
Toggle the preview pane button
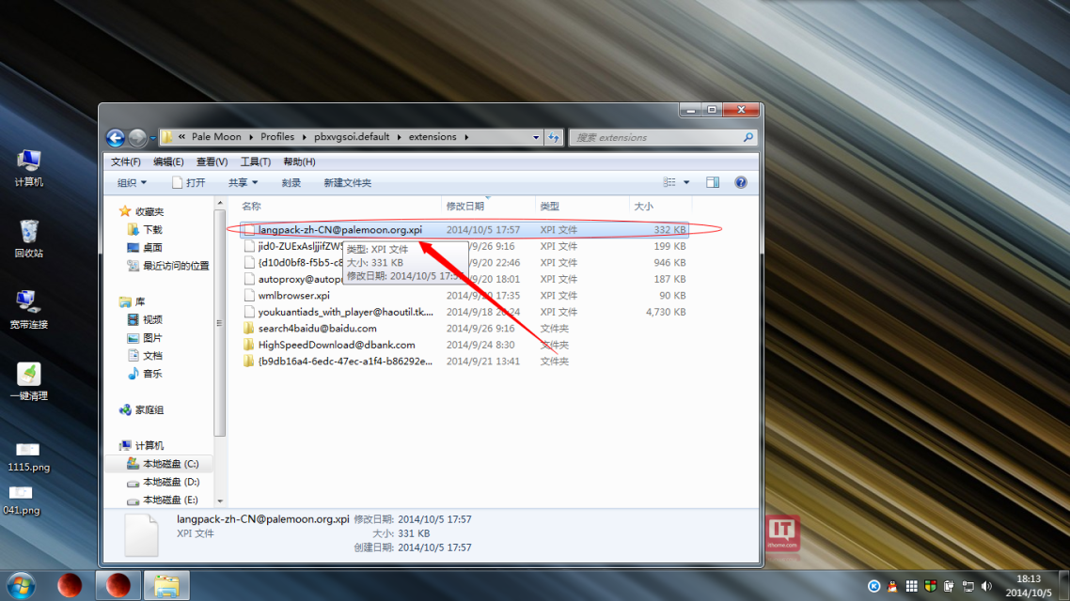pyautogui.click(x=713, y=182)
